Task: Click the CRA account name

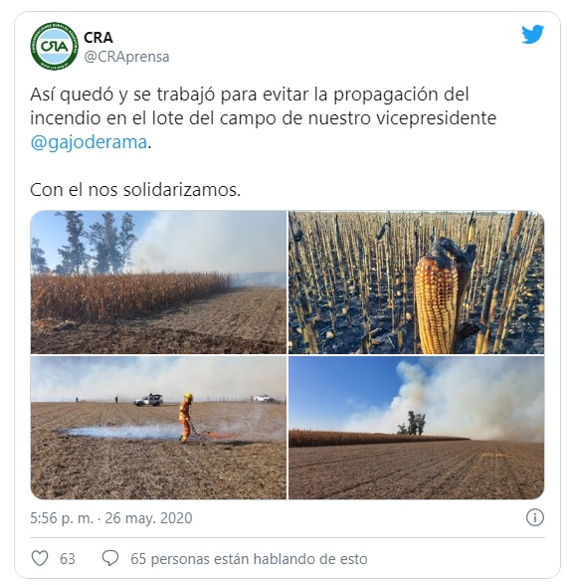Action: (x=98, y=38)
